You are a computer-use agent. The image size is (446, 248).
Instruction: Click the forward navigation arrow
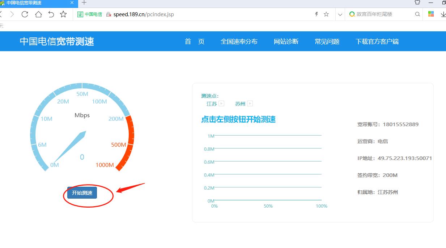click(12, 14)
